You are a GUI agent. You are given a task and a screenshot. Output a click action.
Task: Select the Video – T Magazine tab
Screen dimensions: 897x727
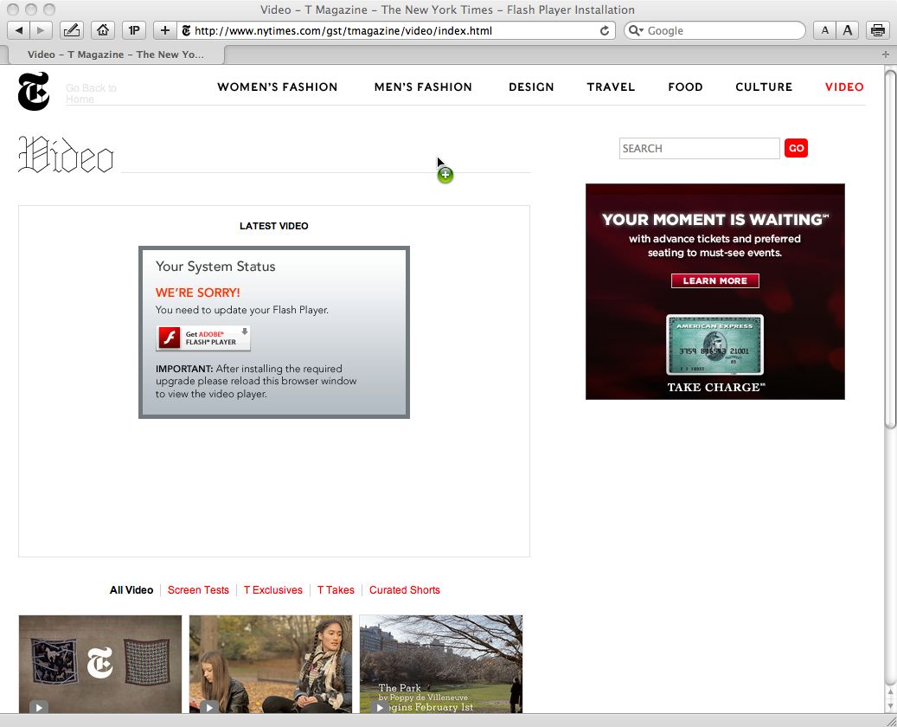coord(115,55)
